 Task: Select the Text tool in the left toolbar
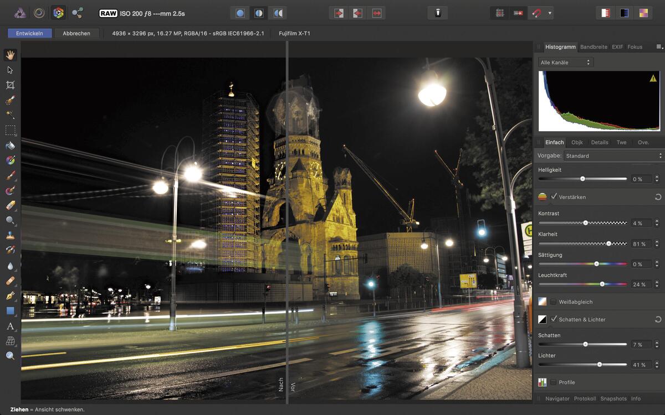coord(10,326)
